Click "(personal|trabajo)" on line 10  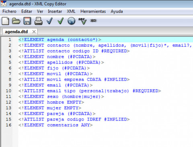104,91
